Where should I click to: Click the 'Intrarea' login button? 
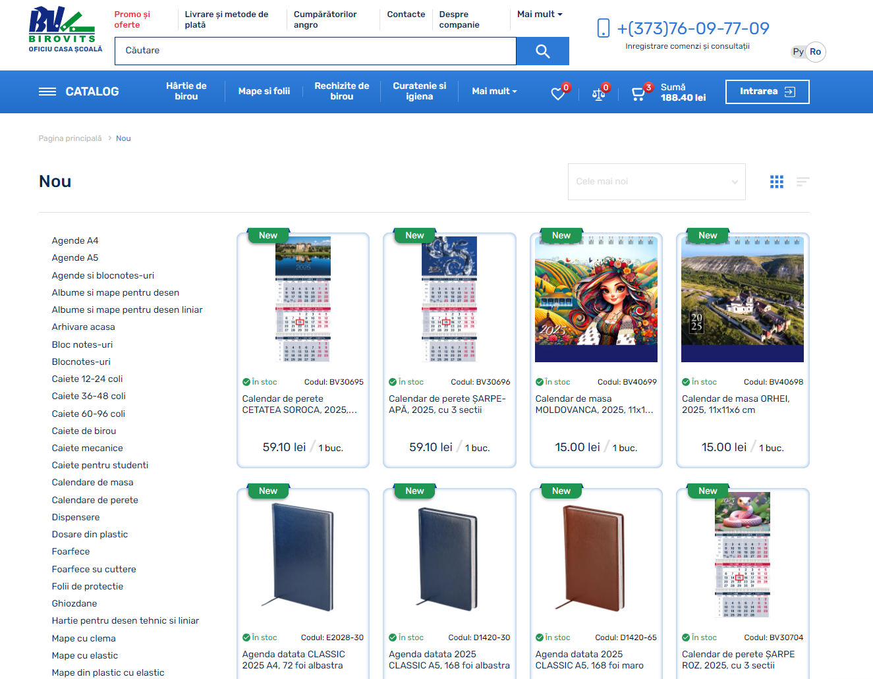[768, 92]
